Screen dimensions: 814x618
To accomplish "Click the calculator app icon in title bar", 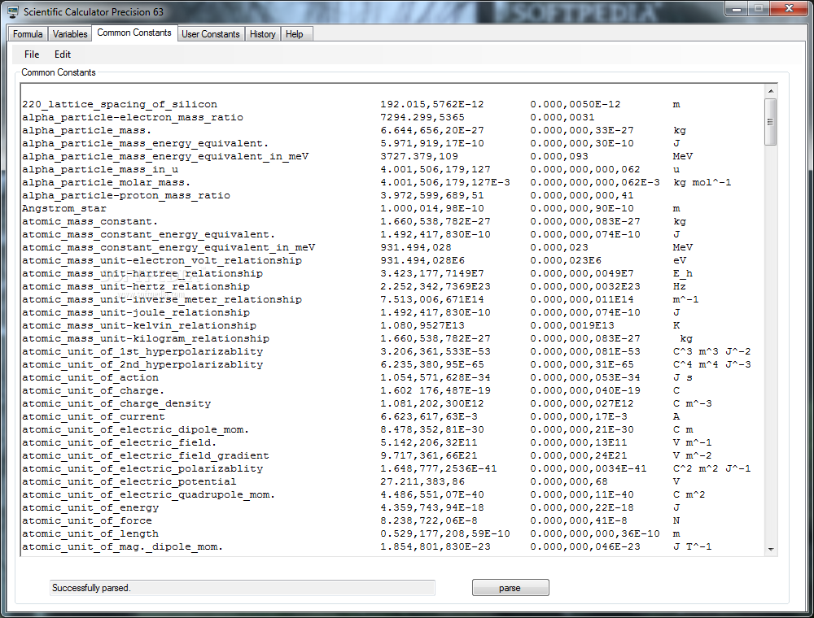I will (13, 11).
